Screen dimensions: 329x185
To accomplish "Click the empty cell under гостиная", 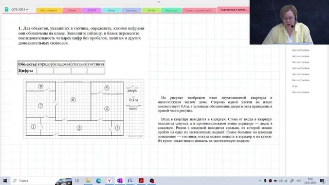I will click(x=96, y=71).
